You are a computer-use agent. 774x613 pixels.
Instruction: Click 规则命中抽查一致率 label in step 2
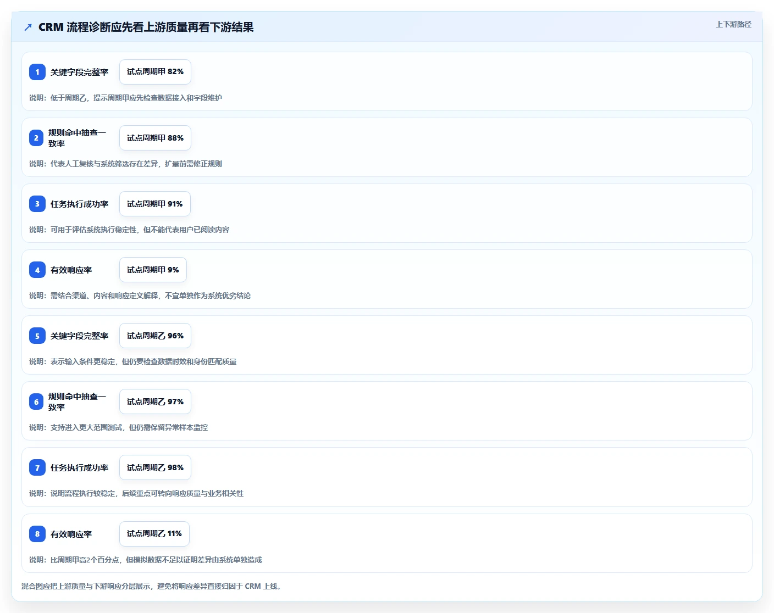point(77,138)
